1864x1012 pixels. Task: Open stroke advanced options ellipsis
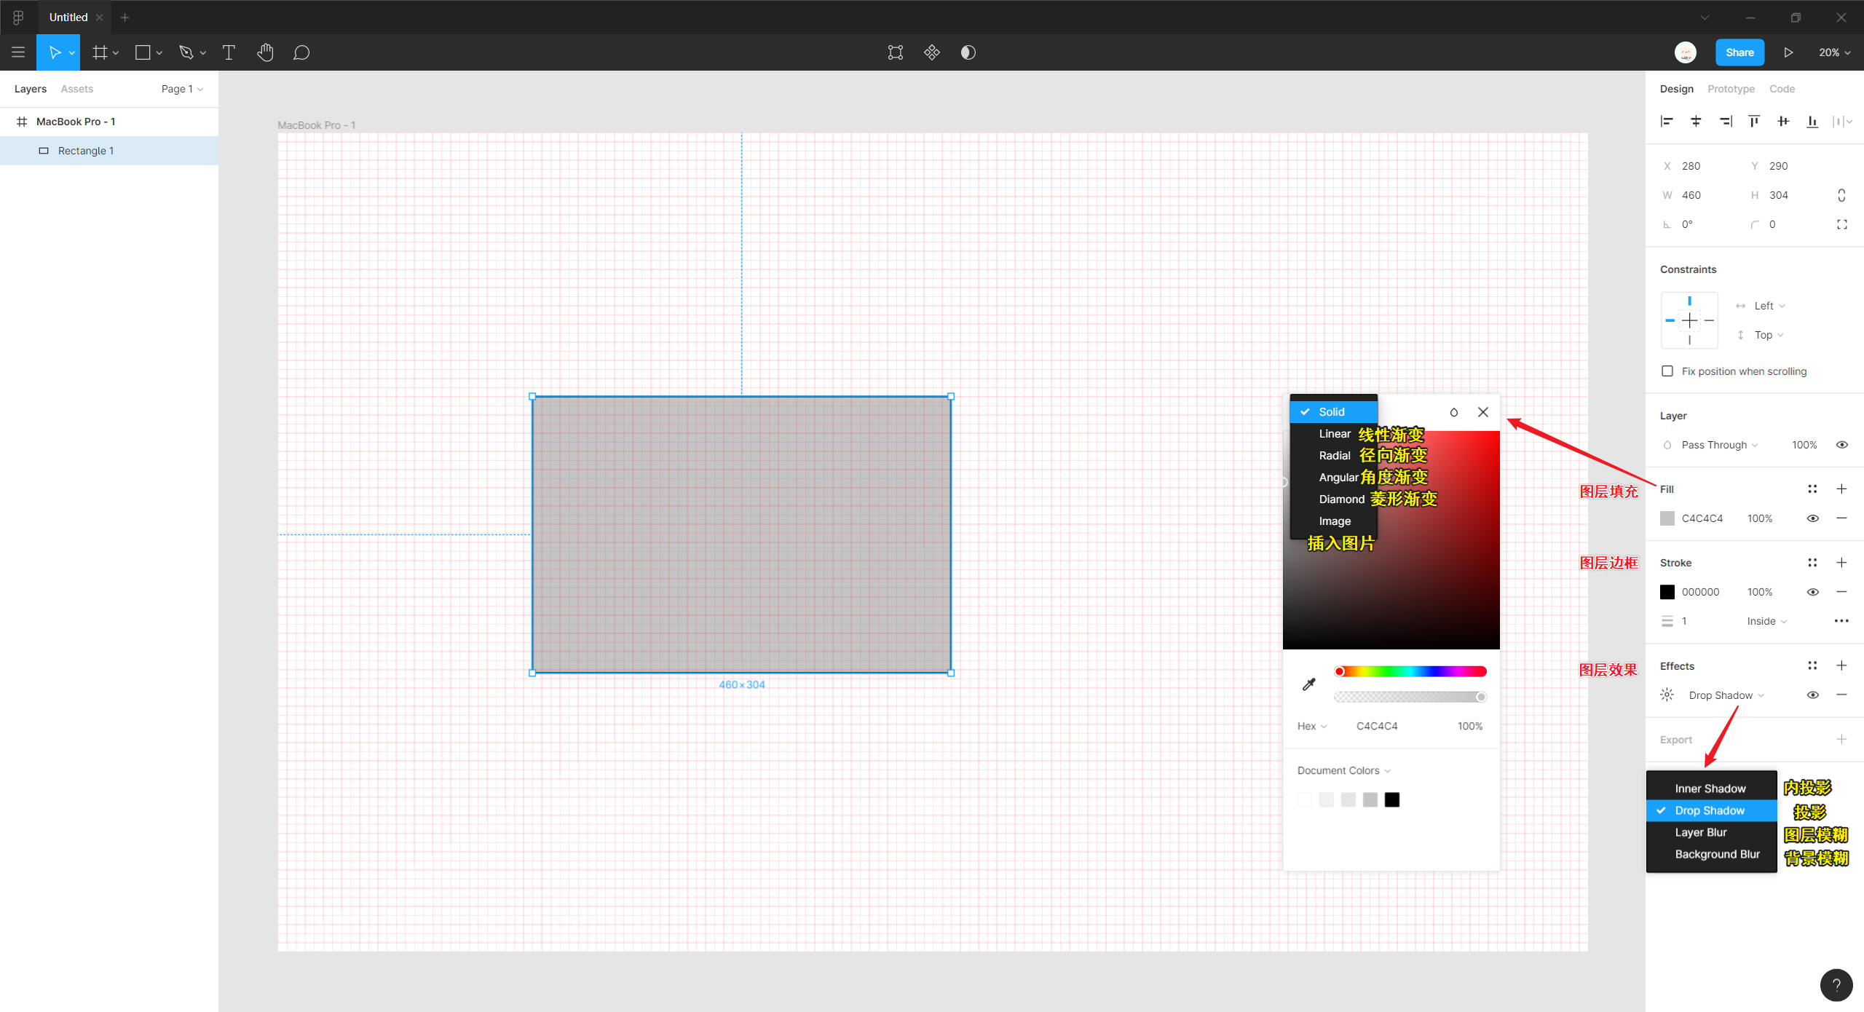pos(1841,621)
